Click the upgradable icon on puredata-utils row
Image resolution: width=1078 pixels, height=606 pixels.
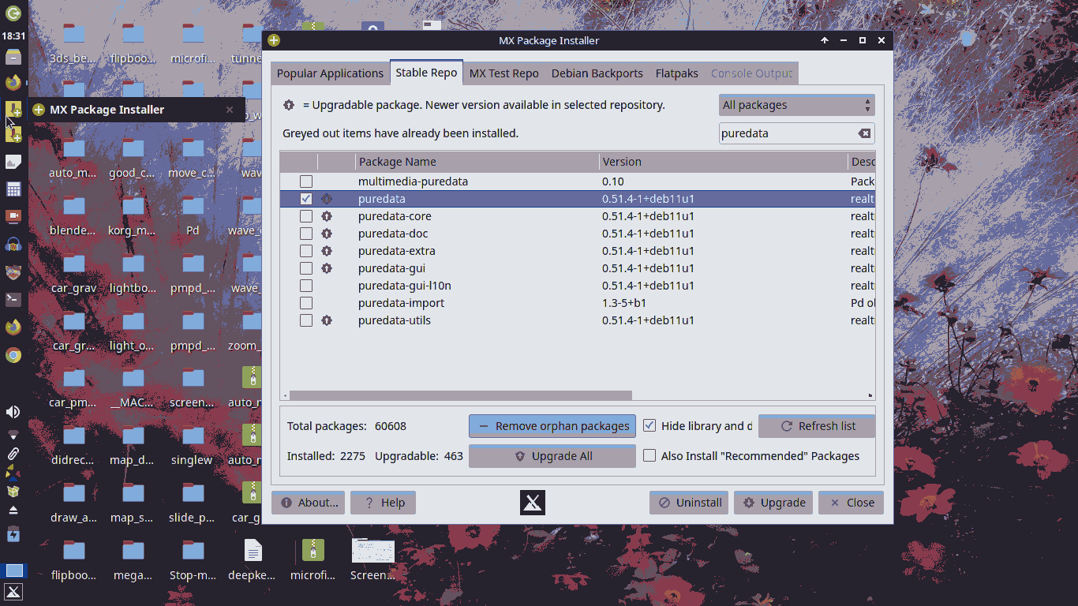pyautogui.click(x=327, y=320)
